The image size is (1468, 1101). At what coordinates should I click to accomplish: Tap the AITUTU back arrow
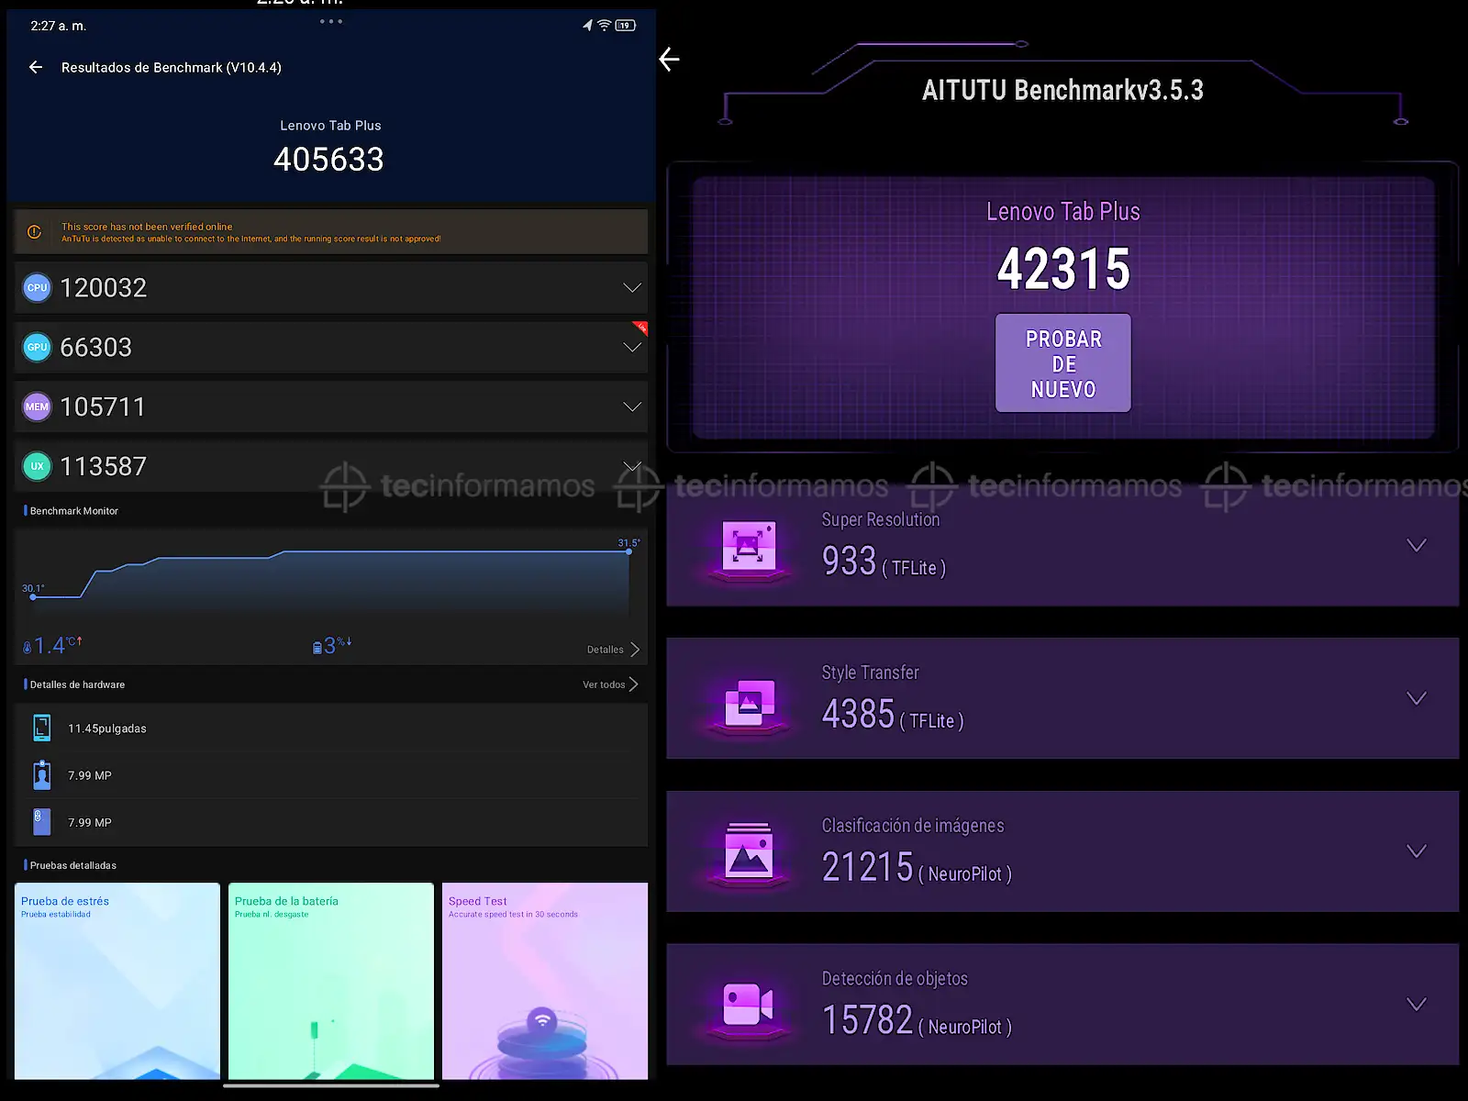670,60
